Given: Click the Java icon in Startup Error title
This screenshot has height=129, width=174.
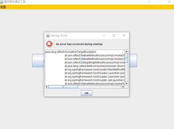Looking at the screenshot, I should (48, 36).
